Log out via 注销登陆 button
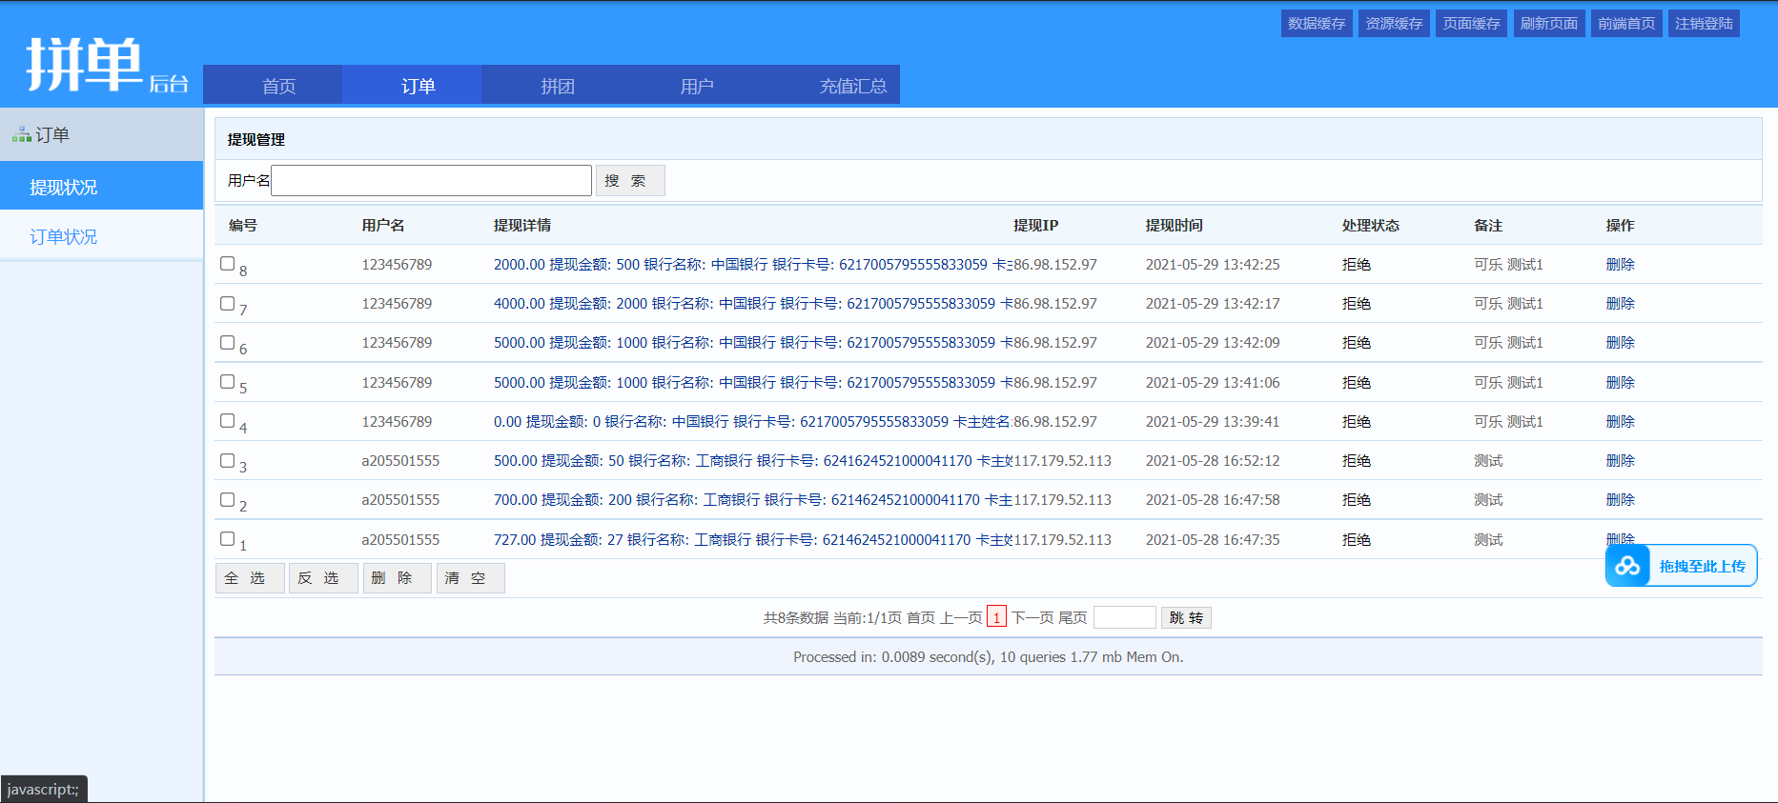Screen dimensions: 1778x803 pyautogui.click(x=1704, y=23)
